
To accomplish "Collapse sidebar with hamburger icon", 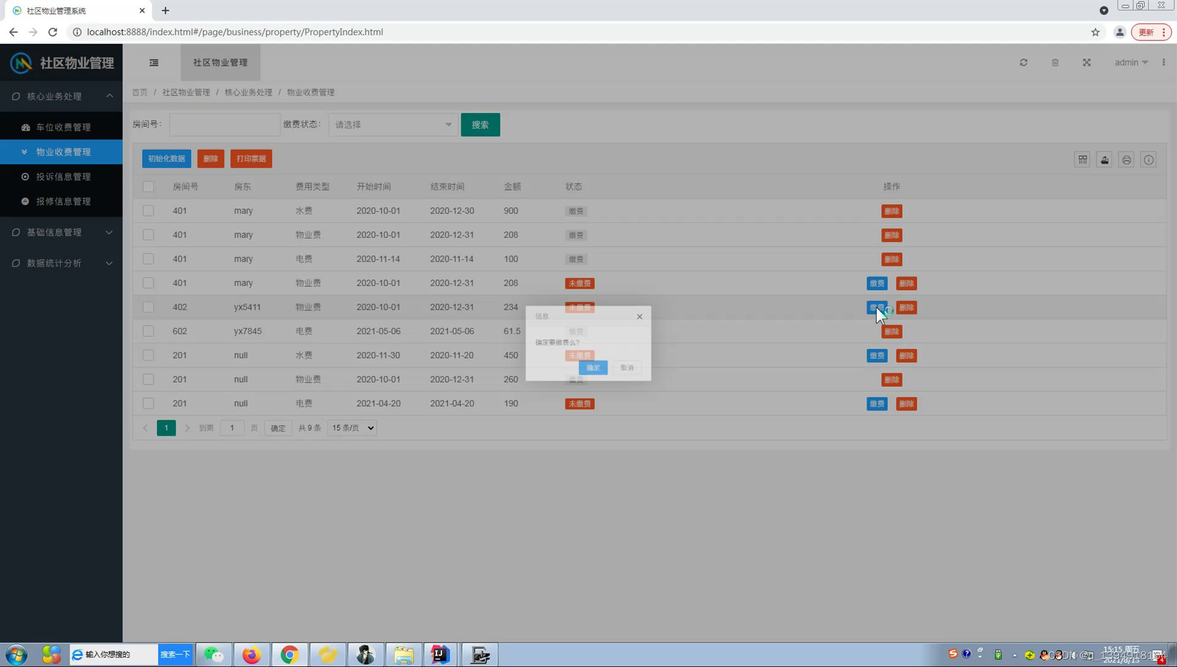I will coord(154,63).
